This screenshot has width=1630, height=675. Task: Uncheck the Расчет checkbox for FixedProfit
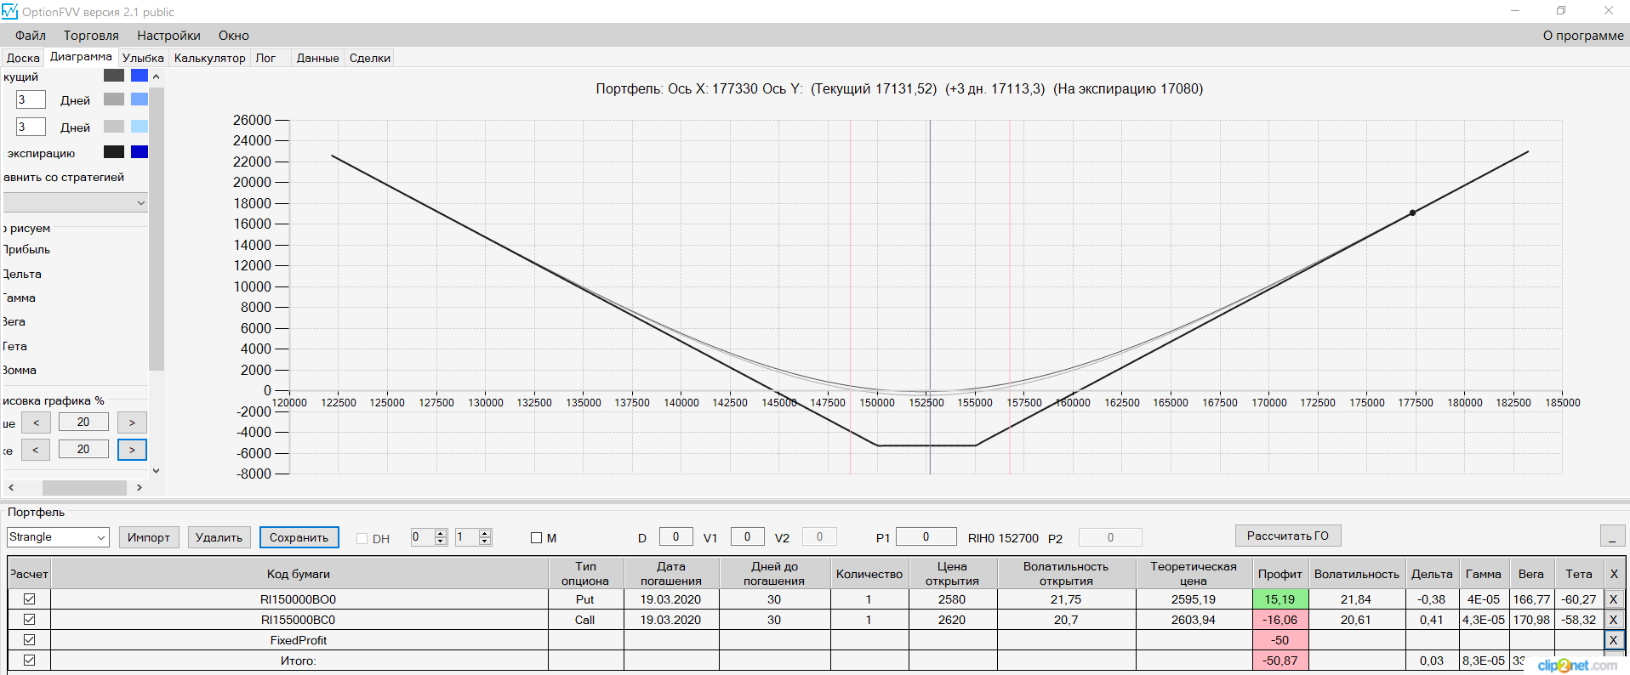[29, 640]
